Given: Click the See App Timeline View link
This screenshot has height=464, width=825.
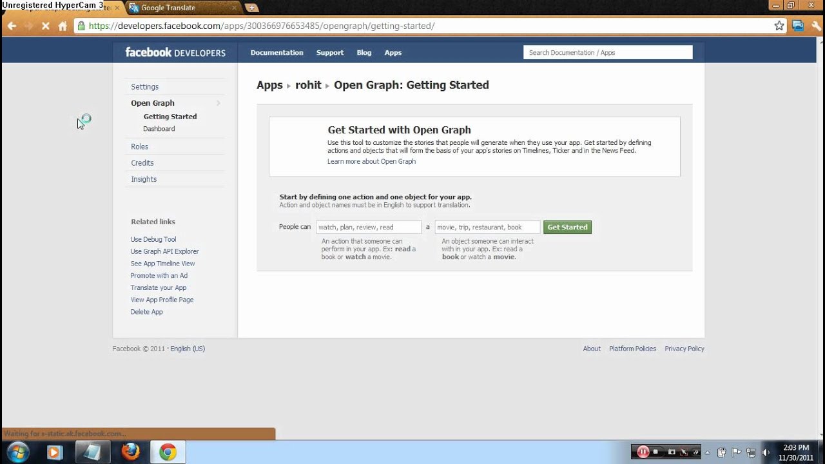Looking at the screenshot, I should pos(162,264).
